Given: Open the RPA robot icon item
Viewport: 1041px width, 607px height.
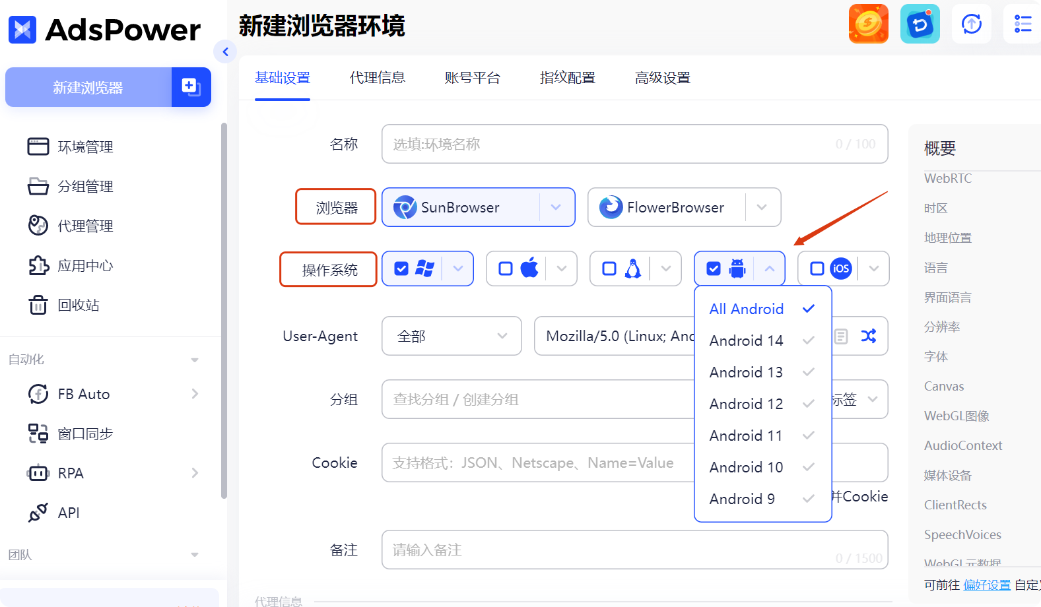Looking at the screenshot, I should tap(38, 473).
